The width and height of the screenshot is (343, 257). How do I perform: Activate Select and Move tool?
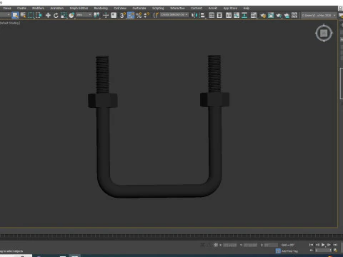click(x=48, y=15)
